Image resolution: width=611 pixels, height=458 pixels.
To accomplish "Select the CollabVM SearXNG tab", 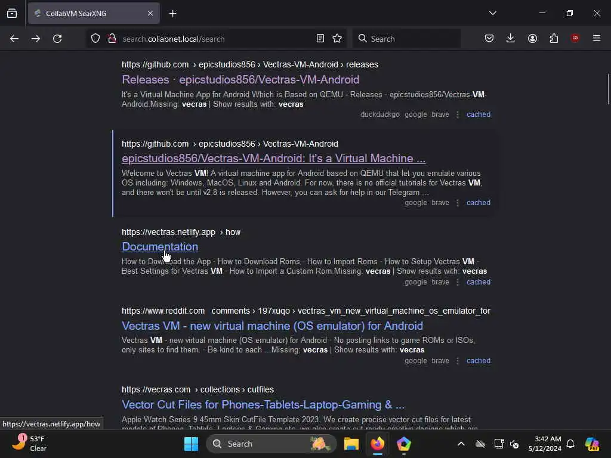I will click(x=94, y=14).
